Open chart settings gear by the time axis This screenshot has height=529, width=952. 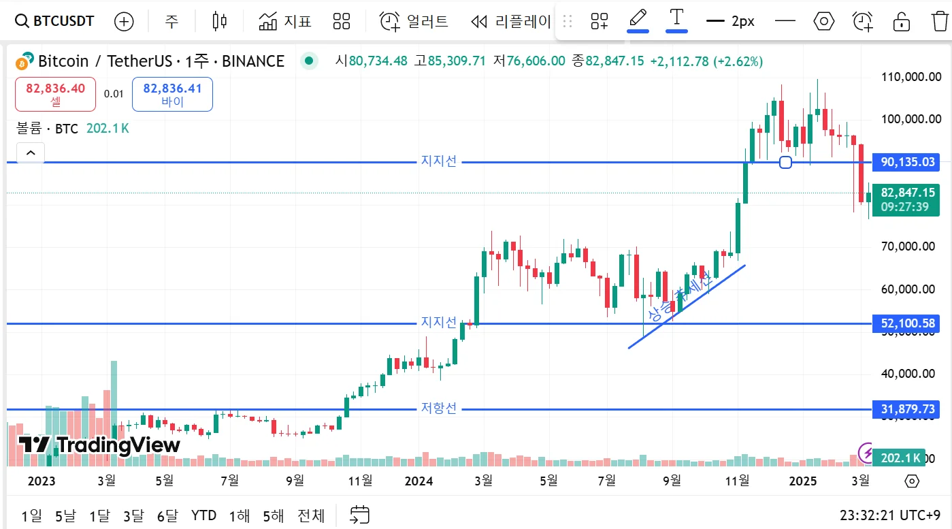pos(912,481)
